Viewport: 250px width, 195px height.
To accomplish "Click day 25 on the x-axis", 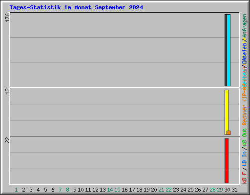I will [190, 190].
